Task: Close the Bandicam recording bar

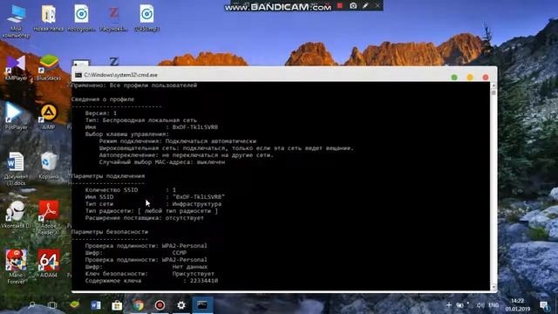Action: tap(378, 5)
